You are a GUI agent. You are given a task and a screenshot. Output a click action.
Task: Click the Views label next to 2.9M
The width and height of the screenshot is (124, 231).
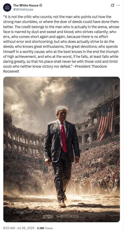coord(49,228)
